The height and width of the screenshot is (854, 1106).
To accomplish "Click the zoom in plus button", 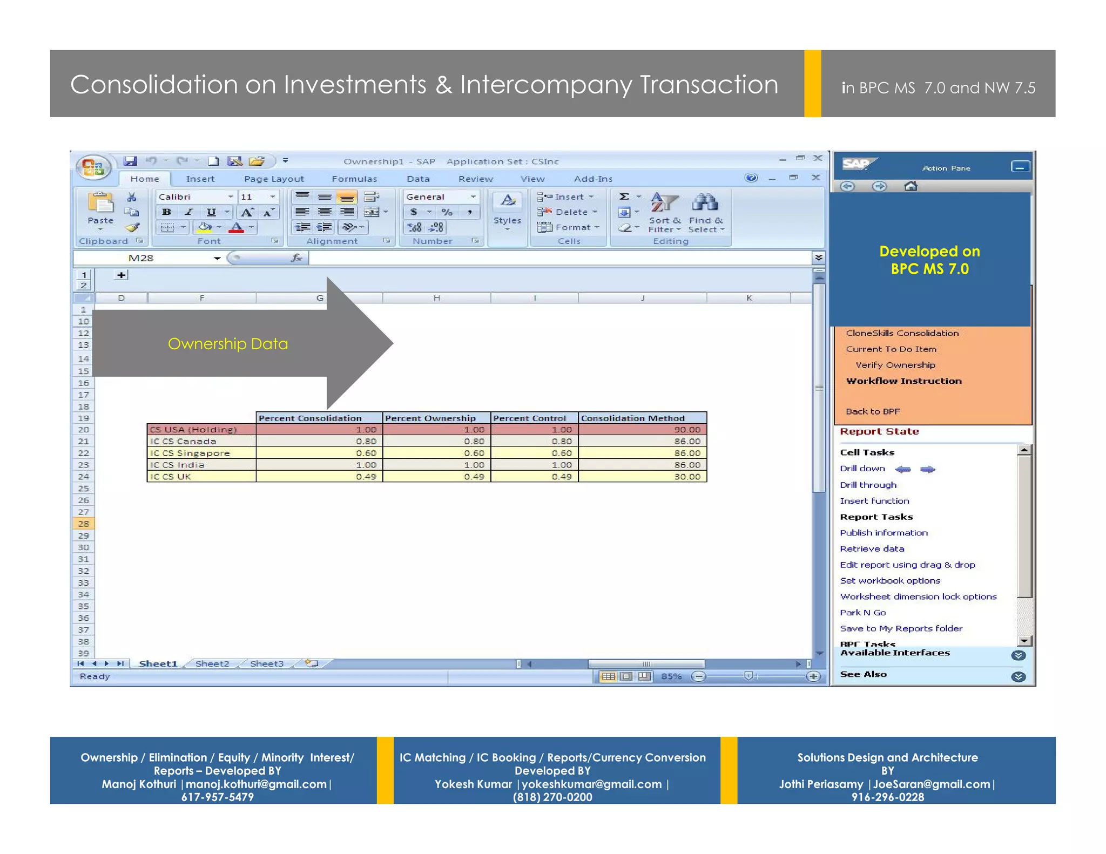I will tap(813, 676).
